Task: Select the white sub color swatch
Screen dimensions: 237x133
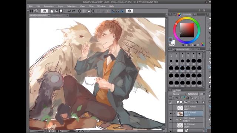Action: click(x=173, y=42)
